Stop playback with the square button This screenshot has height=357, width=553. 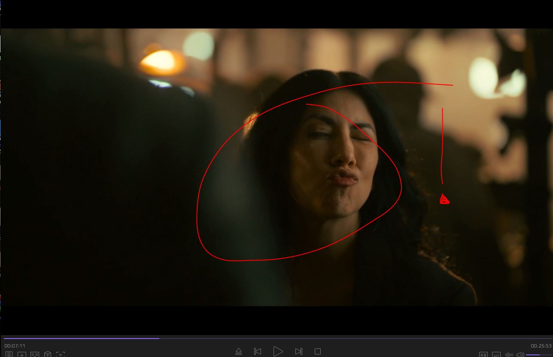tap(318, 351)
